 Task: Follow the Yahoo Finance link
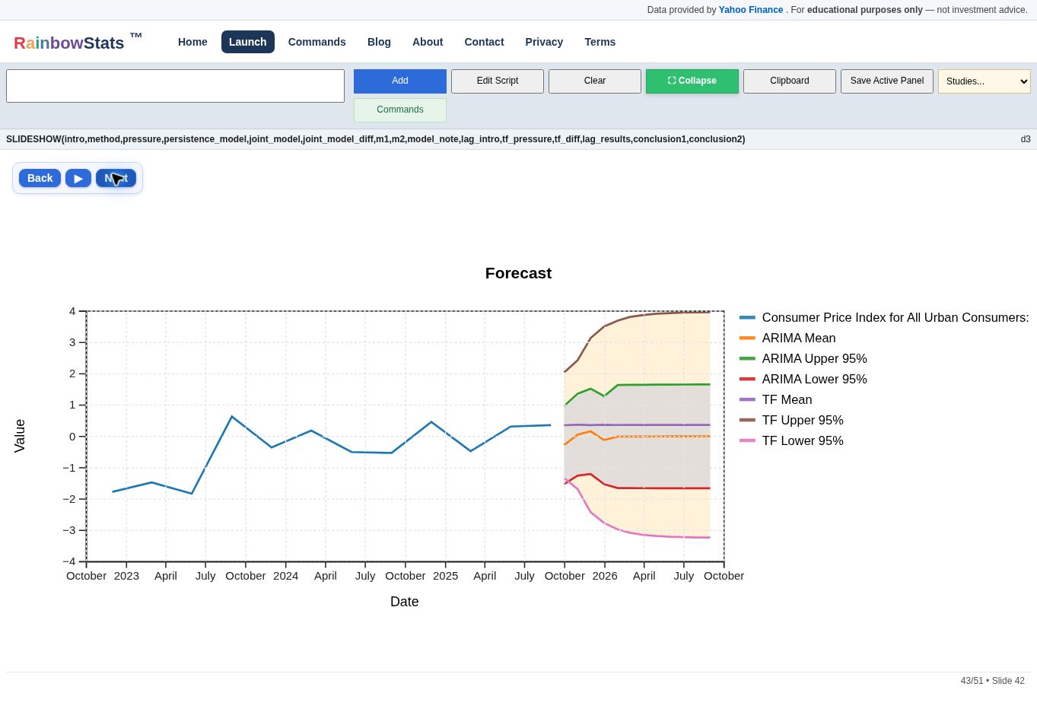pos(751,10)
